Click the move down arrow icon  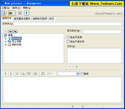point(6,74)
